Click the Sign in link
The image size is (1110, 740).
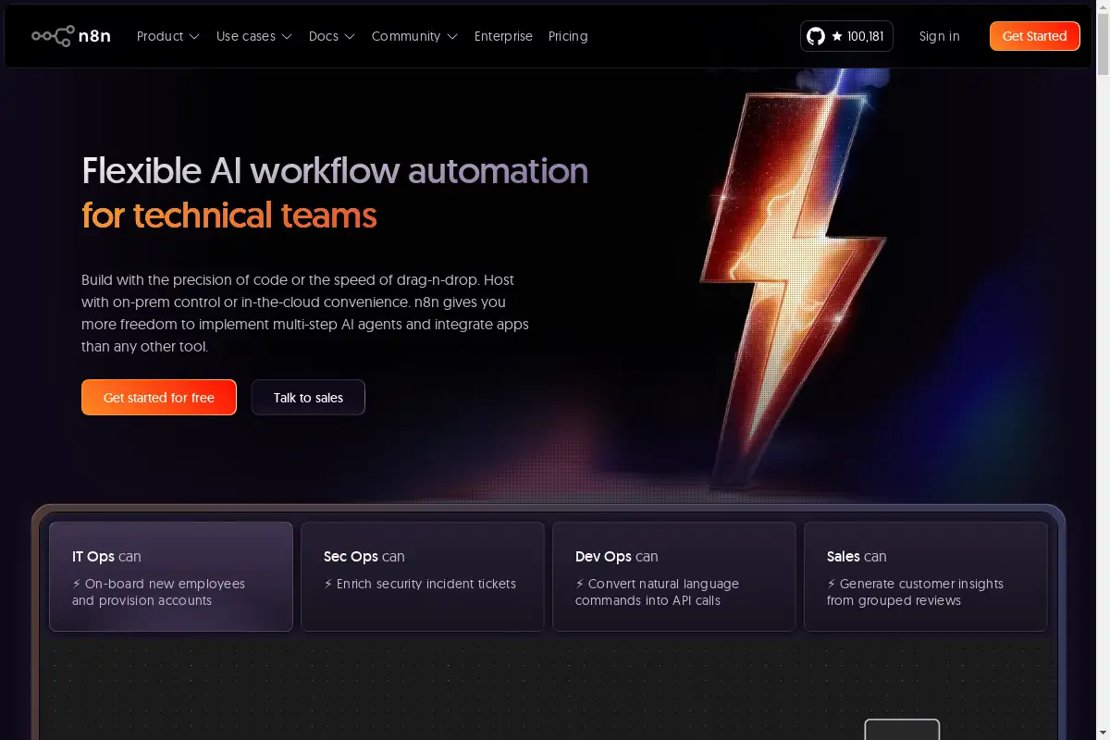940,36
